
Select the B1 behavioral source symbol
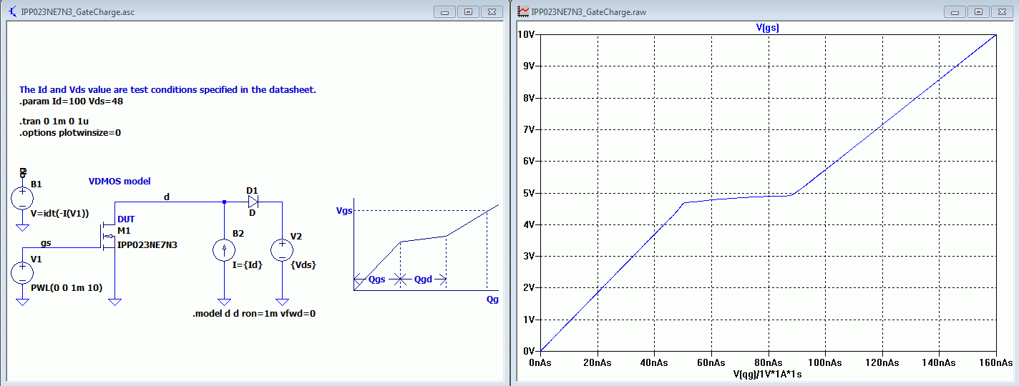(22, 197)
